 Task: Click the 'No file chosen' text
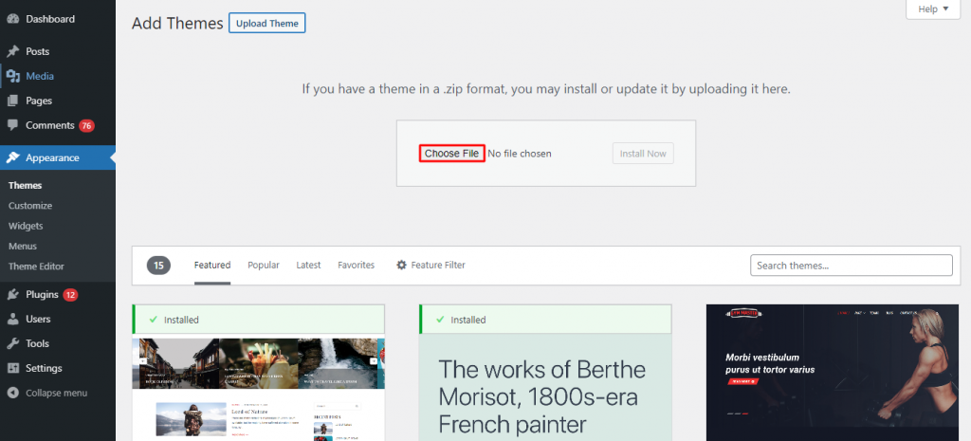point(520,154)
